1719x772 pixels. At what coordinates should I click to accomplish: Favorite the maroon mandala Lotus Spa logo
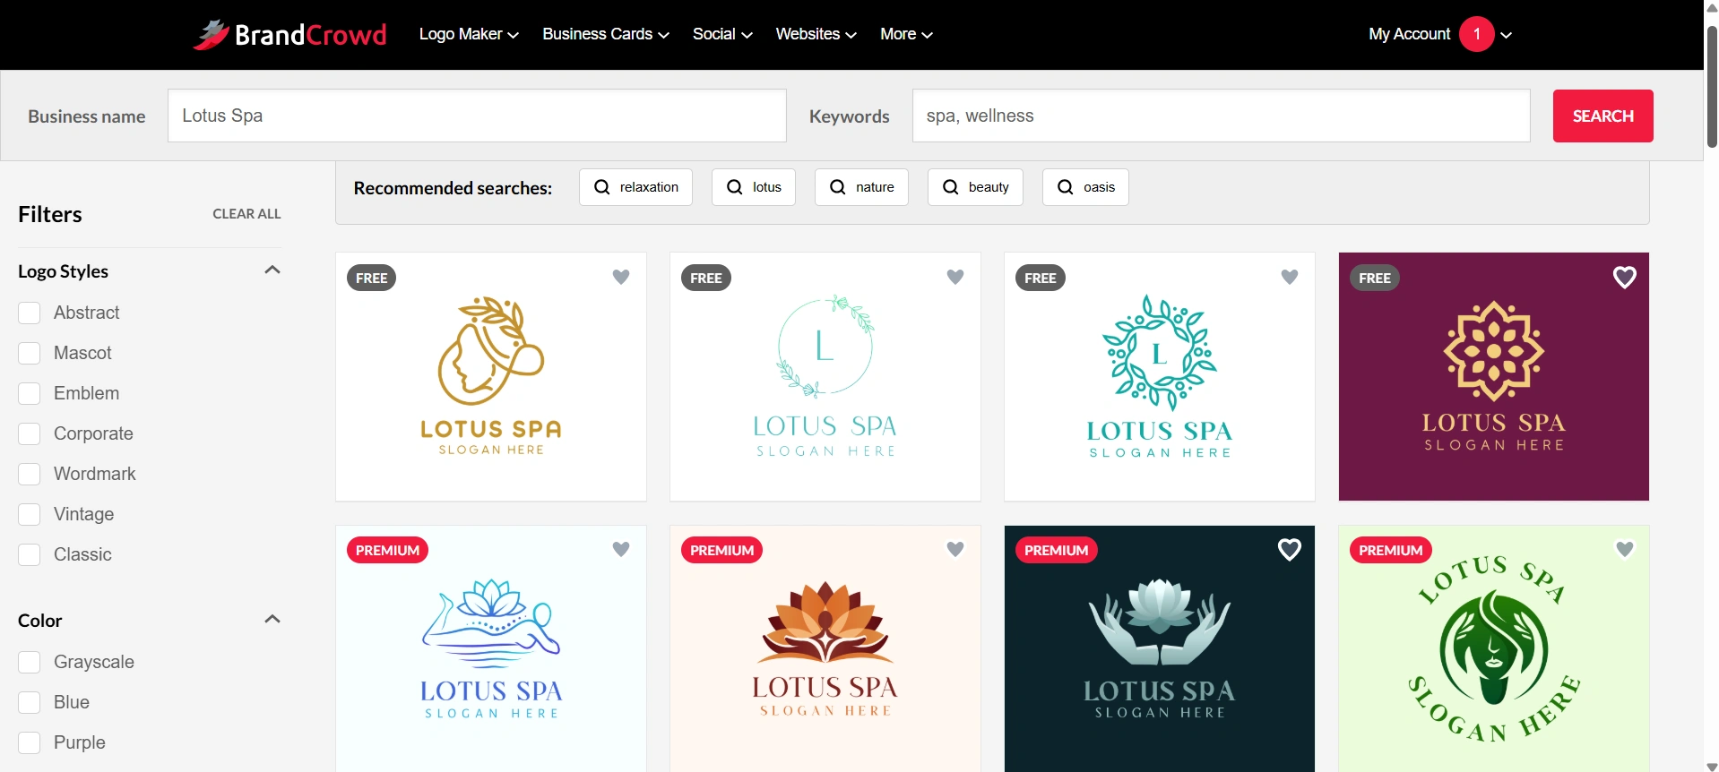1625,278
